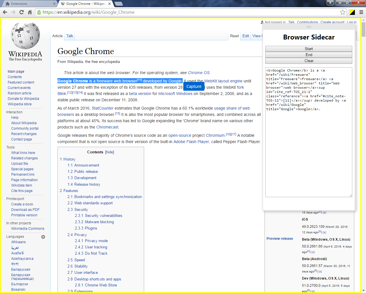Grab the Browser Sidecar drag handle

(309, 27)
